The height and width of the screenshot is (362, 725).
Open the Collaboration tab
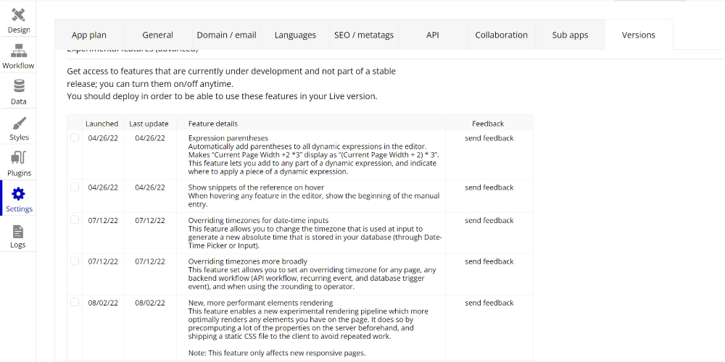click(x=501, y=35)
